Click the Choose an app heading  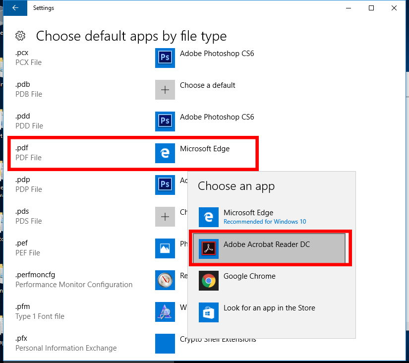coord(236,186)
